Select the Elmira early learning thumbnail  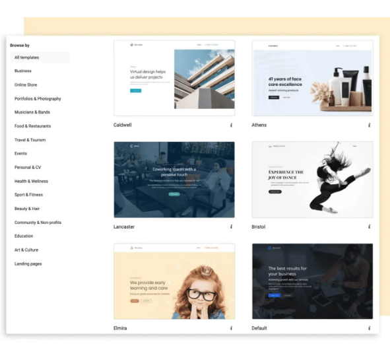174,281
